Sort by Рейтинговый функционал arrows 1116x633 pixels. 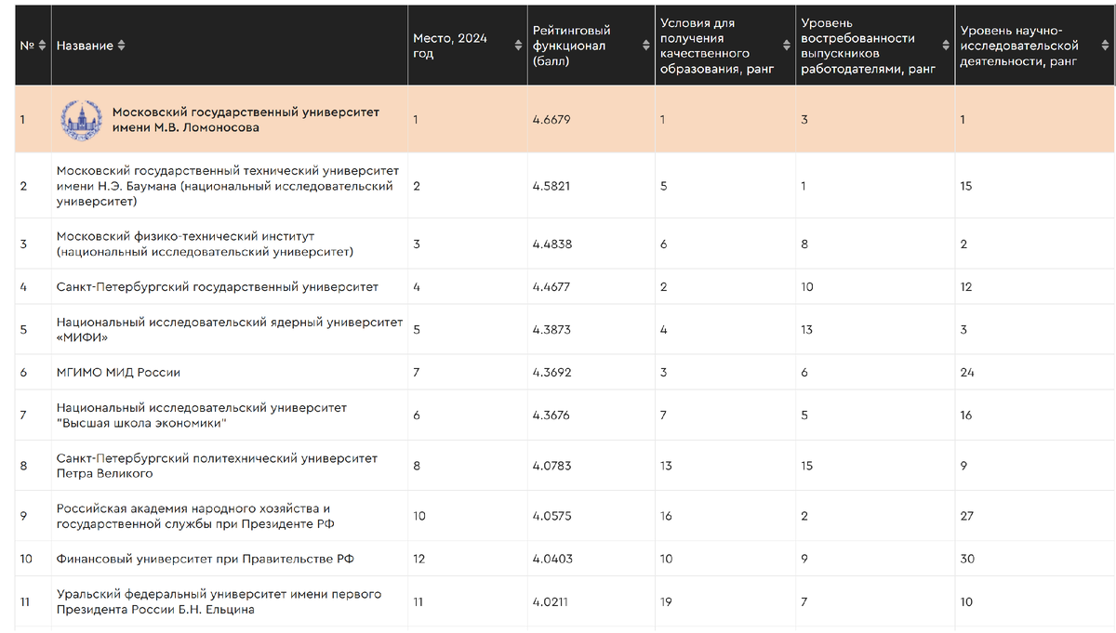646,46
